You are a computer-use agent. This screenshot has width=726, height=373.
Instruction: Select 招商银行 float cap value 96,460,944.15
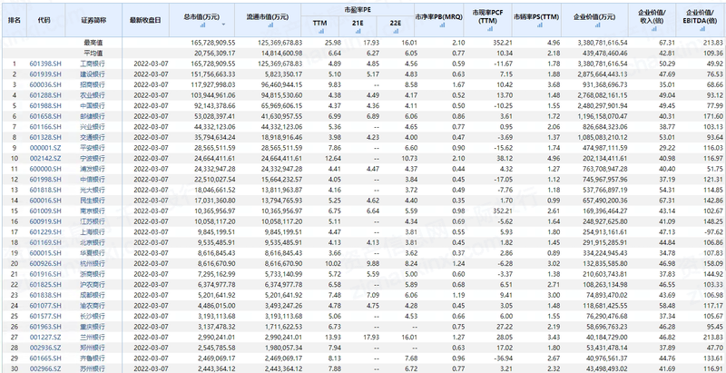(x=280, y=84)
